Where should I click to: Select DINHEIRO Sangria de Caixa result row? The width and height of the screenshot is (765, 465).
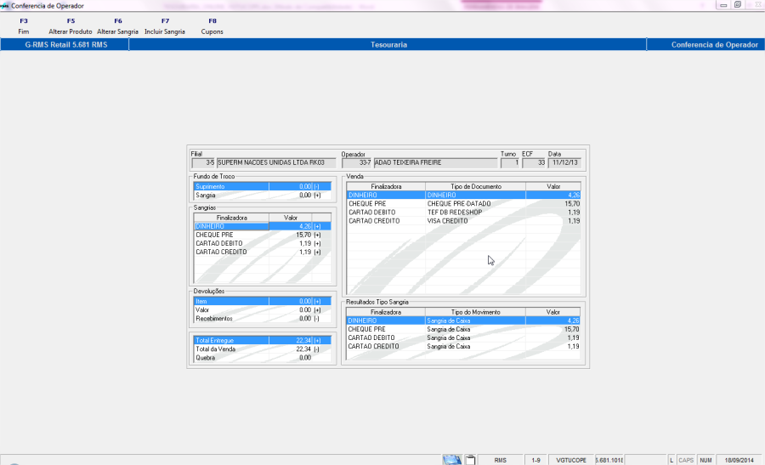click(463, 320)
